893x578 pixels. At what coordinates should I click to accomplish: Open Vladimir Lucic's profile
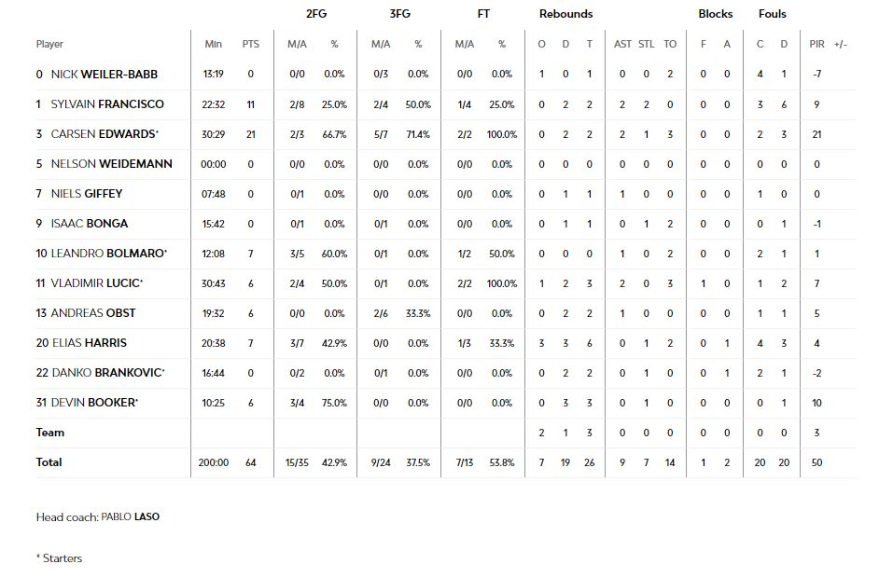click(95, 283)
